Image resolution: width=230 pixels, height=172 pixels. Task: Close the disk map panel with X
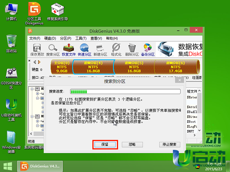click(30, 60)
